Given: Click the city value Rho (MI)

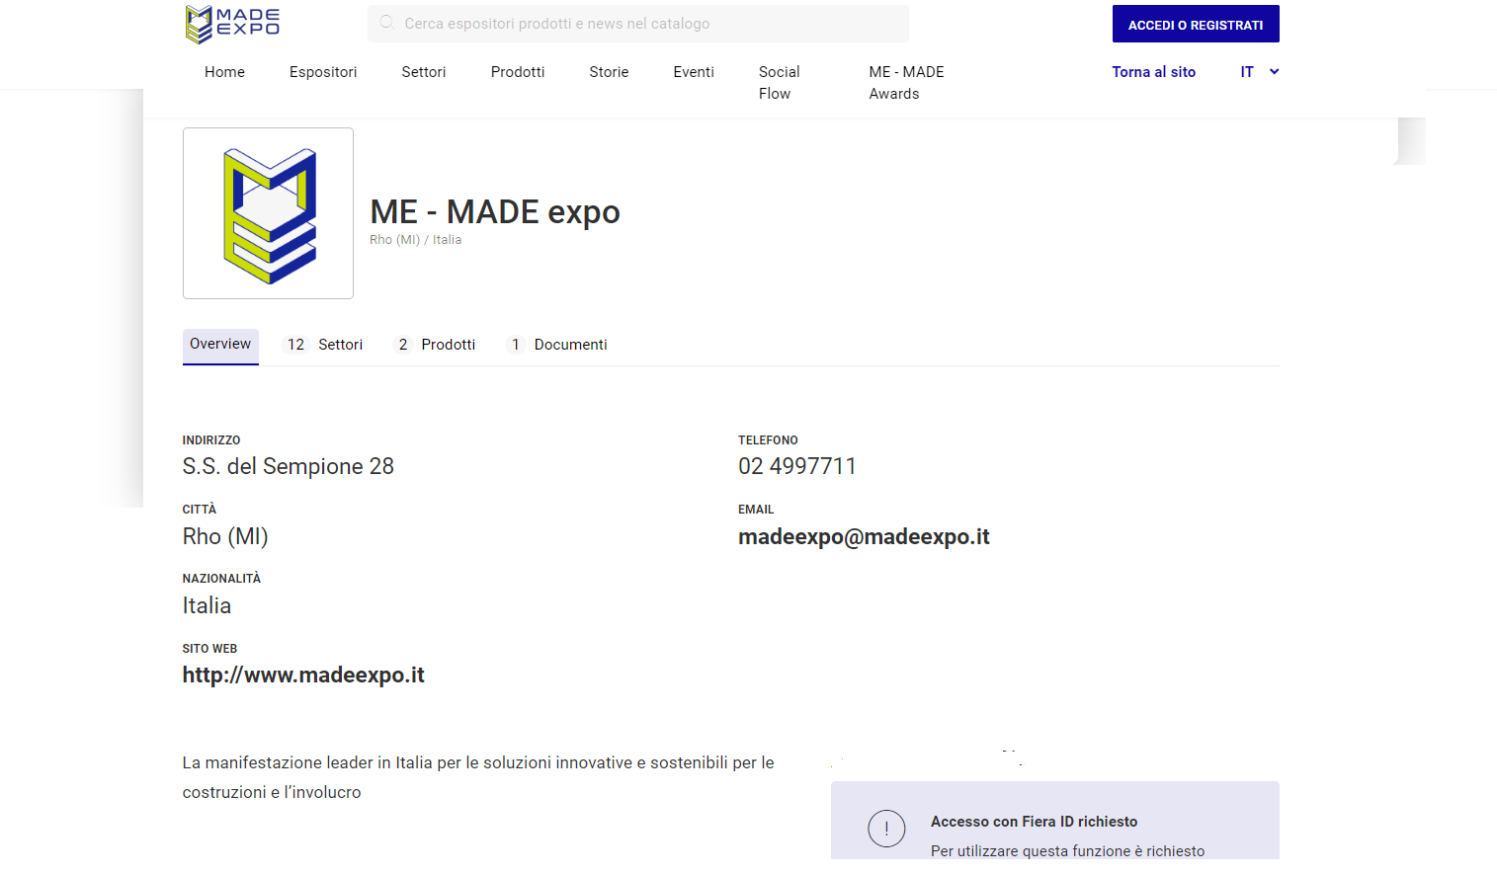Looking at the screenshot, I should 225,536.
